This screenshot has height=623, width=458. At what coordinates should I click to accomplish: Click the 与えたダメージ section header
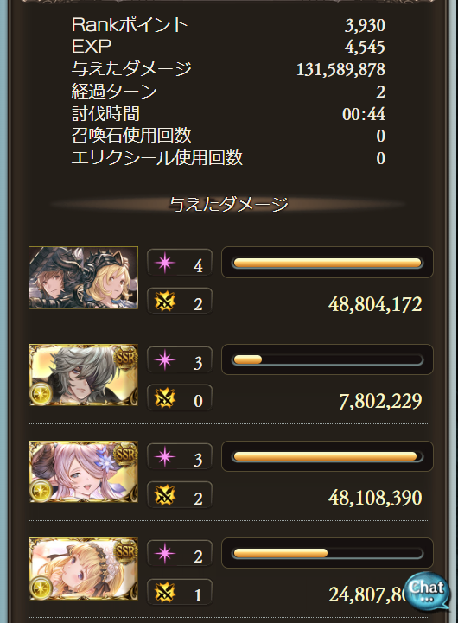pos(228,205)
